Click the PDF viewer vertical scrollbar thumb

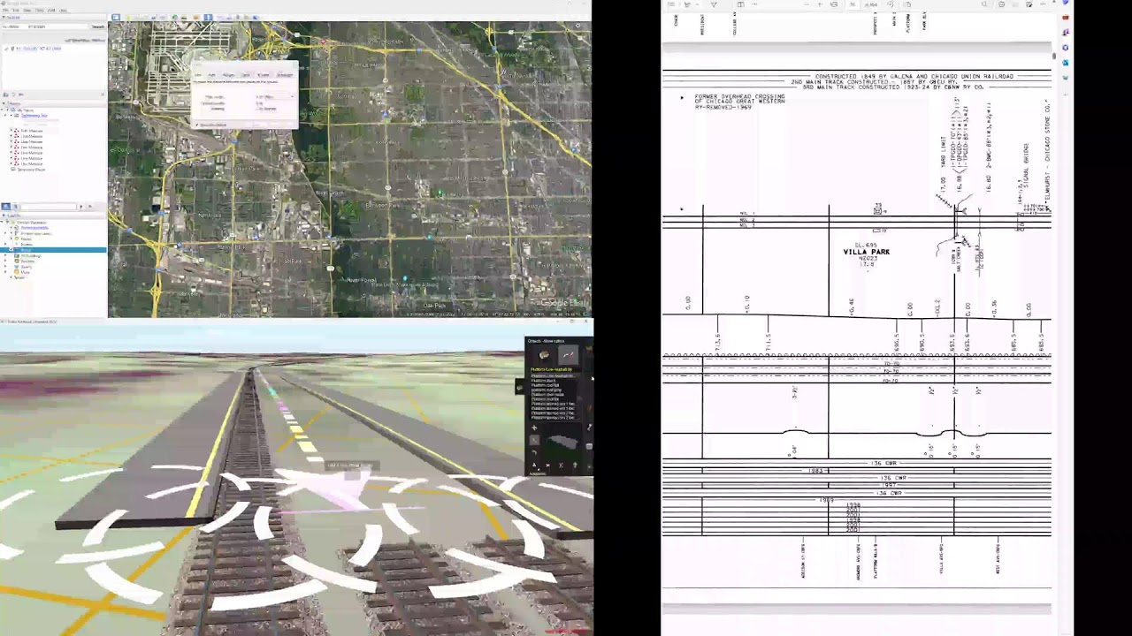(1053, 57)
